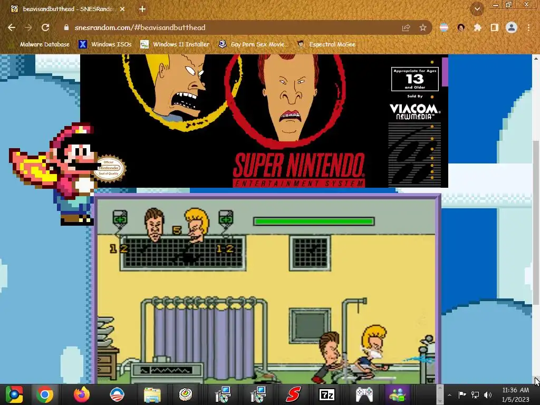This screenshot has width=540, height=405.
Task: Click the address bar URL
Action: [x=140, y=27]
